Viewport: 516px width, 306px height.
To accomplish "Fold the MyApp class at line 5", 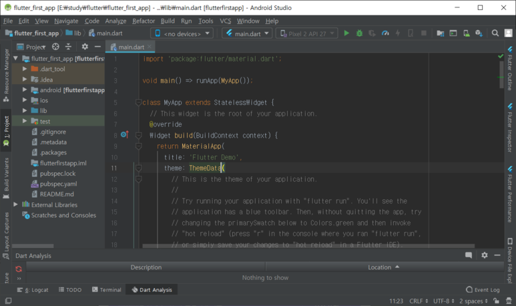I will pyautogui.click(x=139, y=102).
